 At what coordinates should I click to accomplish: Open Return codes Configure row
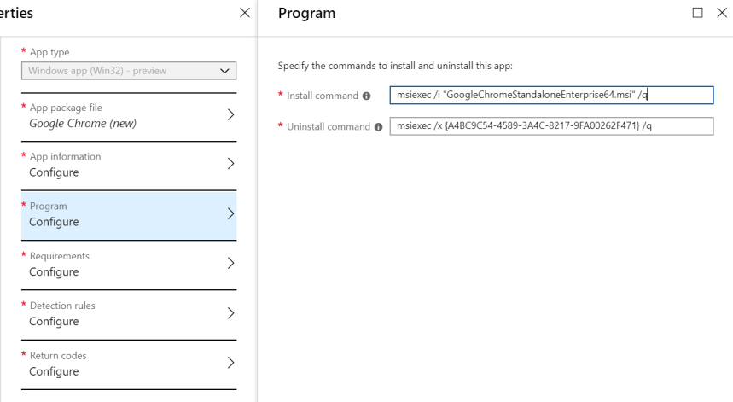click(129, 364)
